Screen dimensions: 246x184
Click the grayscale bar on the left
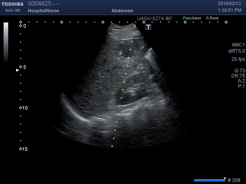[6, 42]
